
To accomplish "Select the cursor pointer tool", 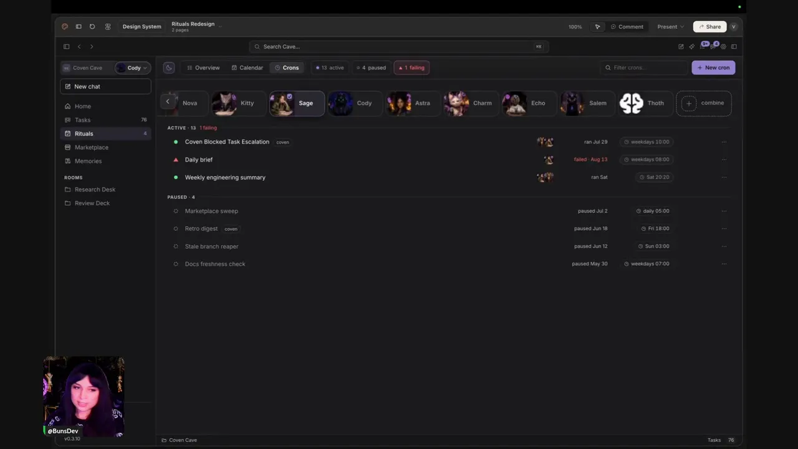I will 597,27.
